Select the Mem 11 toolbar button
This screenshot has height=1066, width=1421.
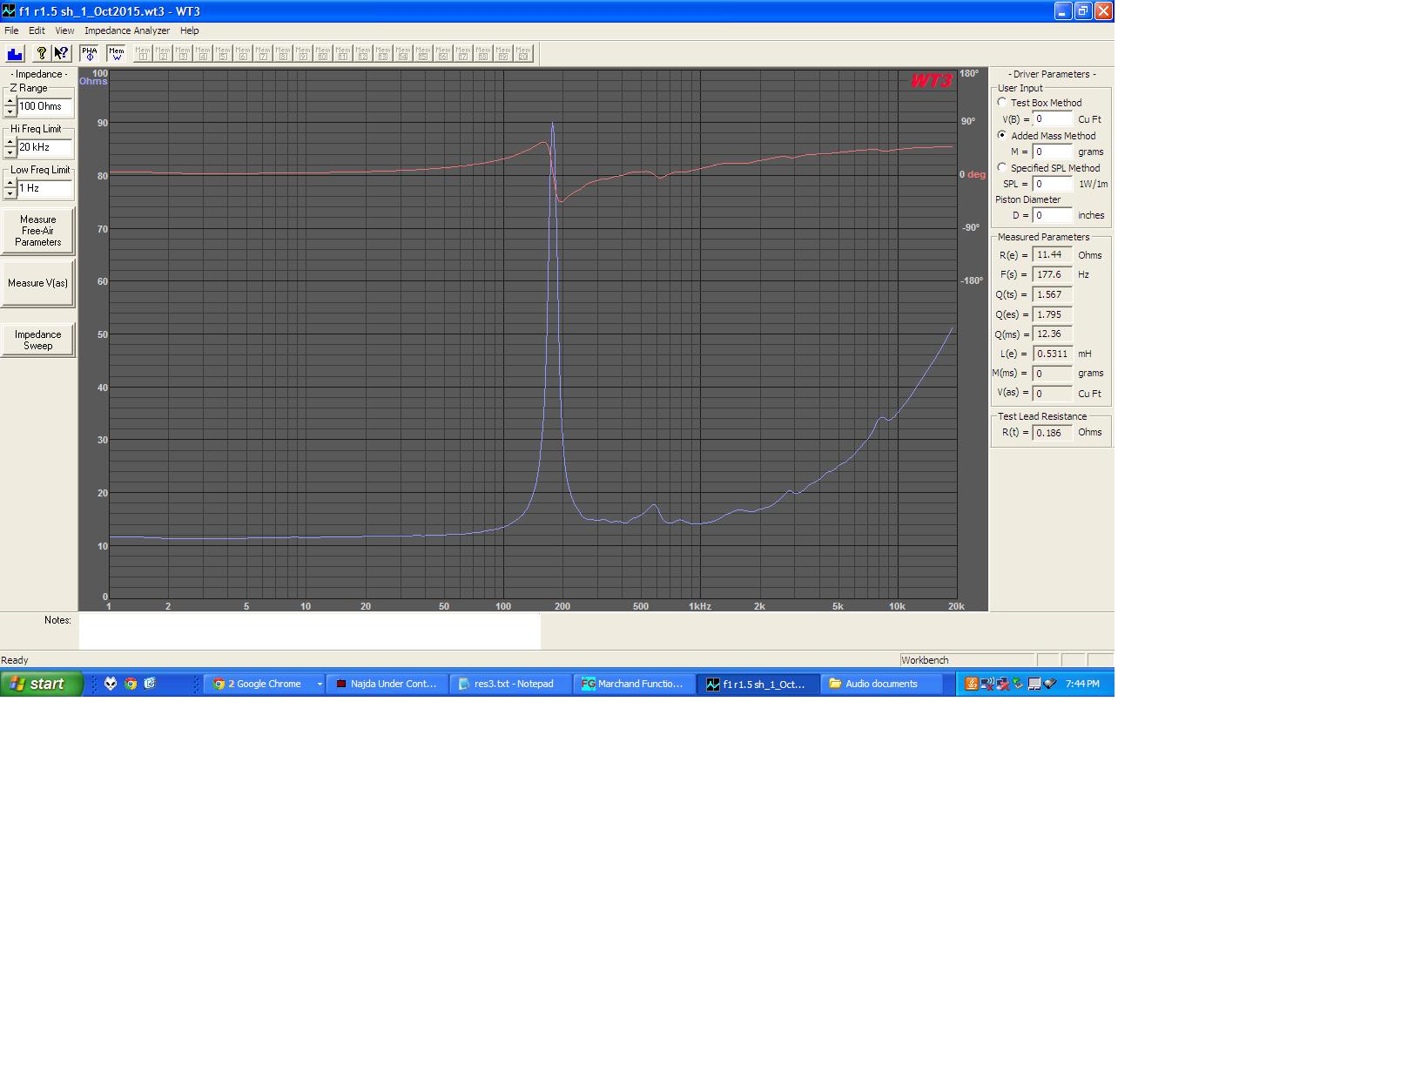(x=343, y=53)
